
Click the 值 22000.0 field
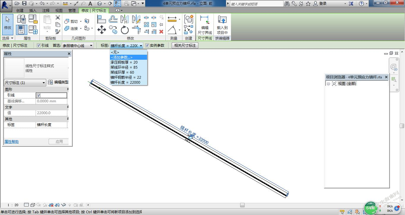pos(52,113)
